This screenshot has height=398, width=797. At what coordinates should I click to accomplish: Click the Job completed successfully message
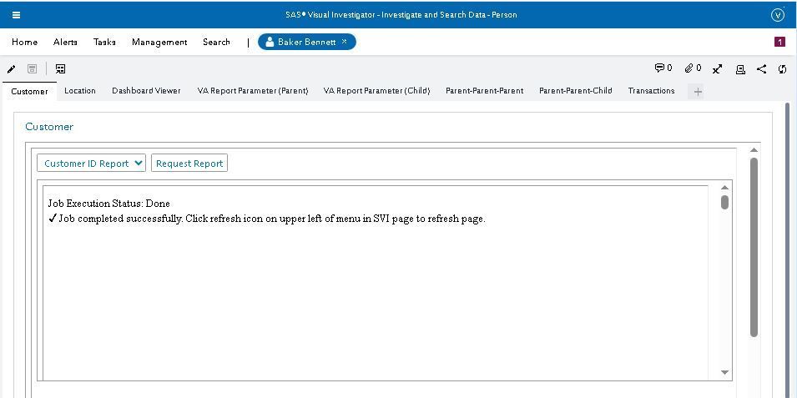pos(267,219)
